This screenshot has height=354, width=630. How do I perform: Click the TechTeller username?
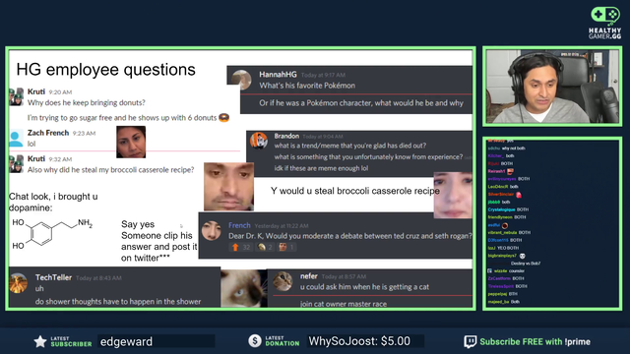click(53, 277)
